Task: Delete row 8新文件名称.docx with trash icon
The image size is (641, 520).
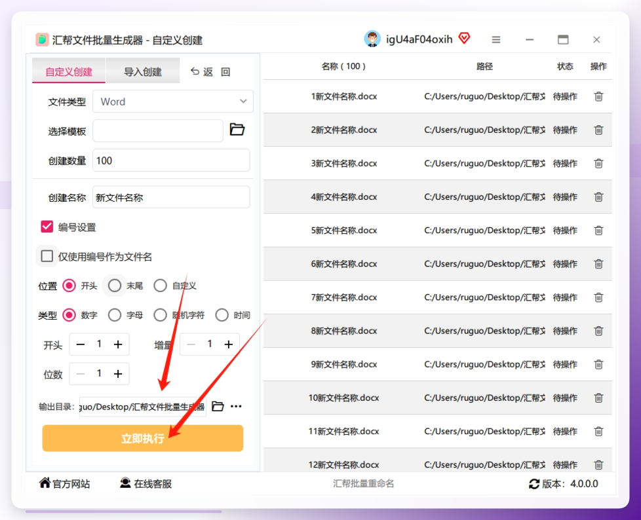Action: coord(598,331)
